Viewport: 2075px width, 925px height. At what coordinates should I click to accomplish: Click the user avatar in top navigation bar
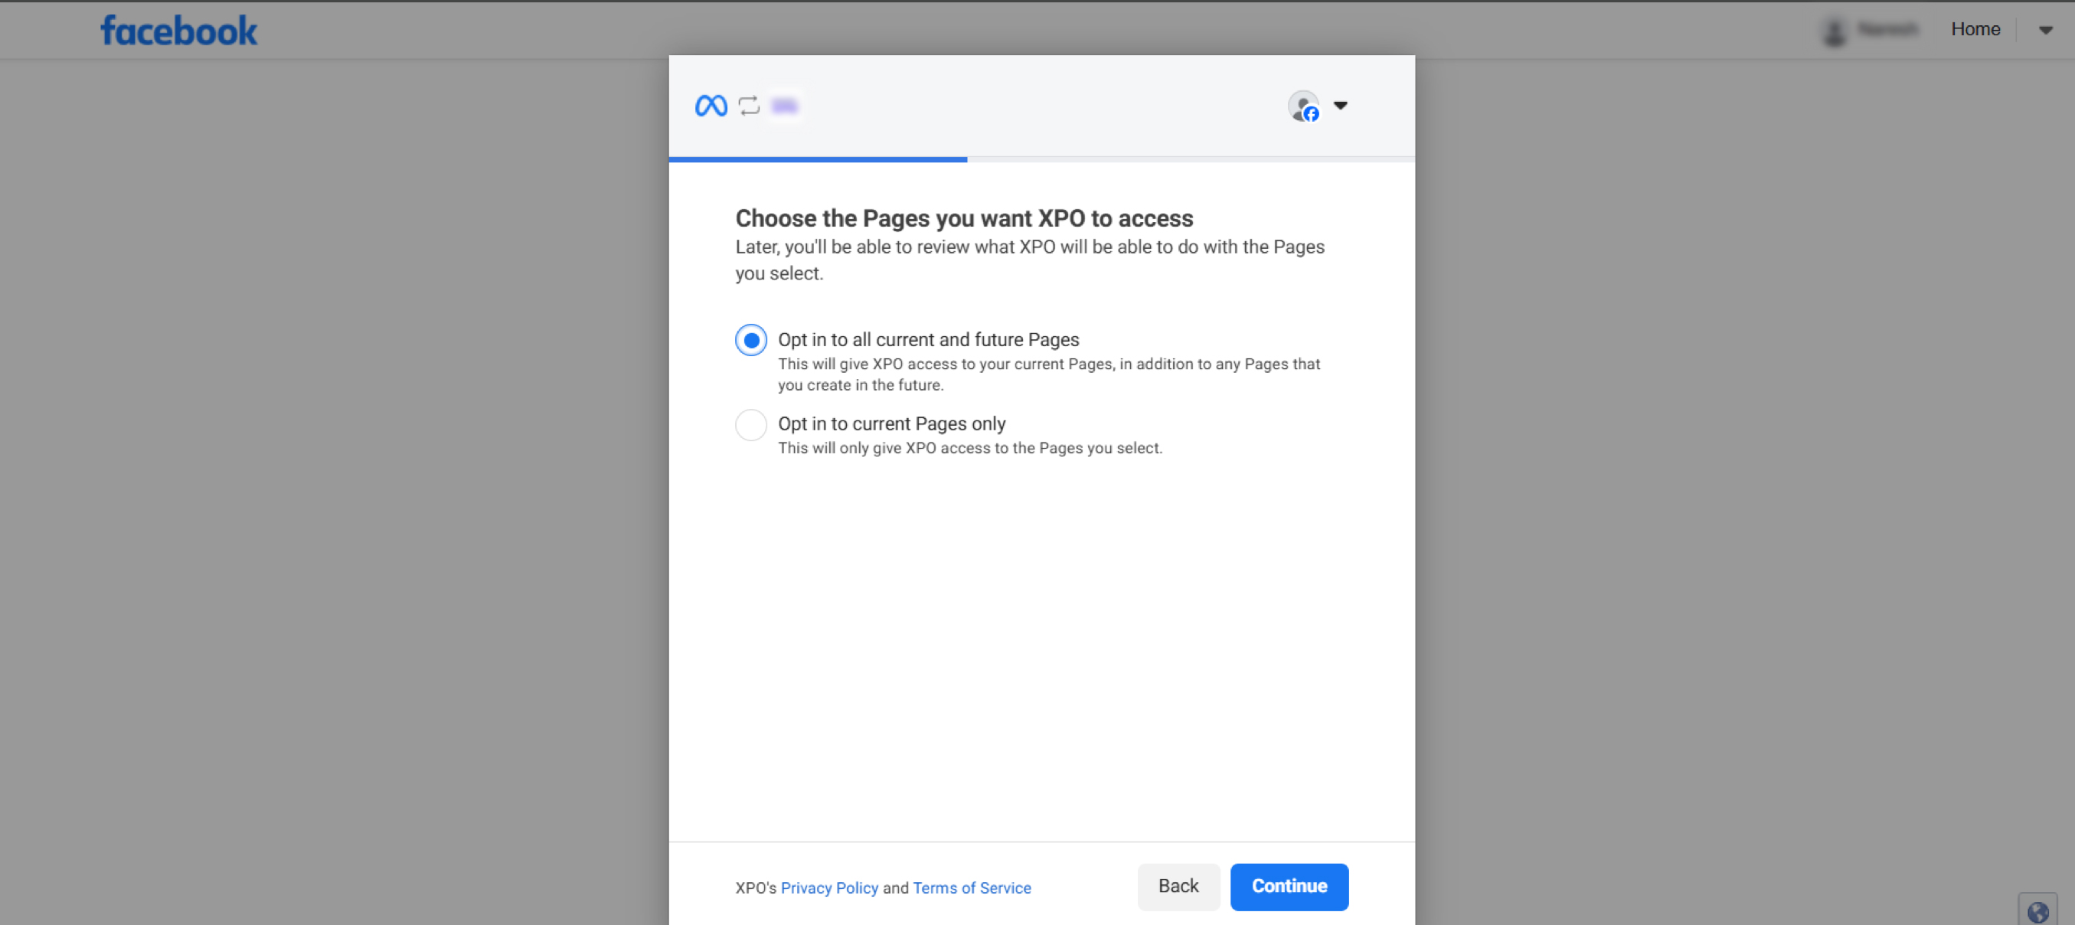tap(1834, 31)
